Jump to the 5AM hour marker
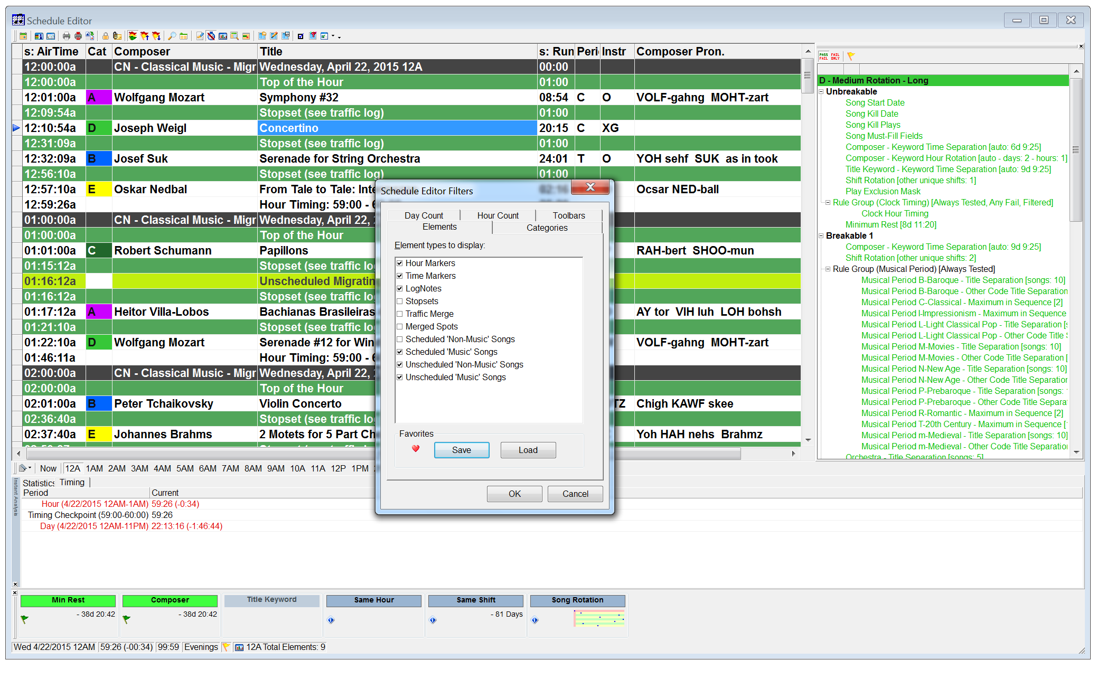Viewport: 1106px width, 679px height. pyautogui.click(x=185, y=468)
